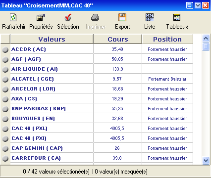Select the CAC 40 ( PXL) row name
This screenshot has height=178, width=211.
click(29, 129)
